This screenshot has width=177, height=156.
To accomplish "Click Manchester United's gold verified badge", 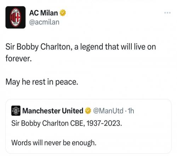I will click(x=88, y=111).
